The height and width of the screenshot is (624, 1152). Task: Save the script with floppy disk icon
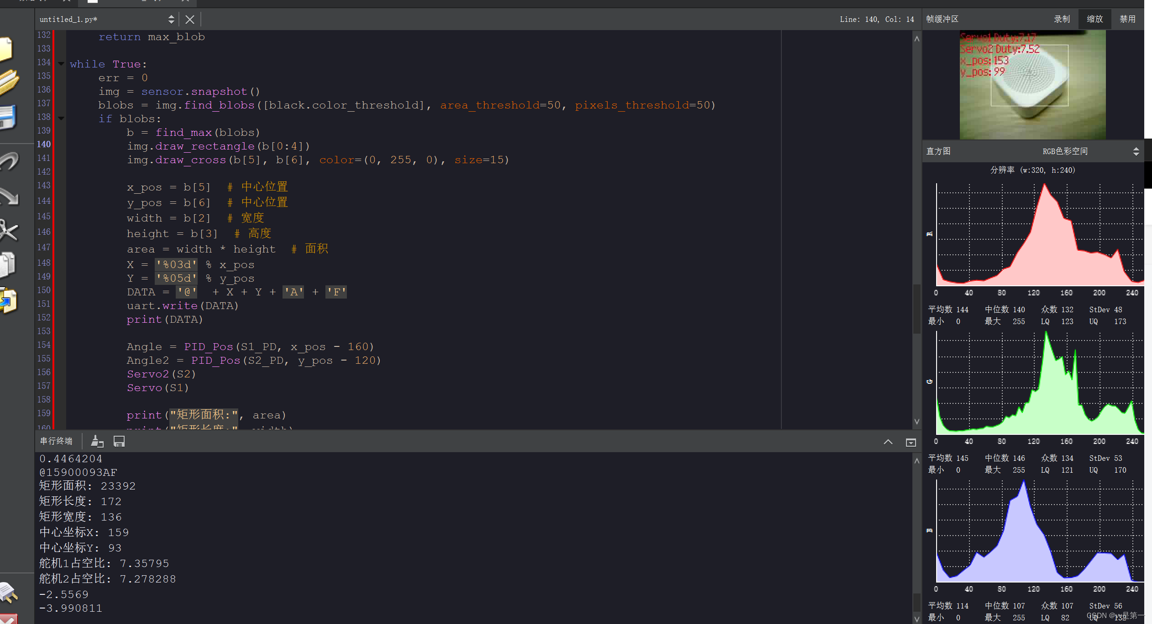(7, 117)
